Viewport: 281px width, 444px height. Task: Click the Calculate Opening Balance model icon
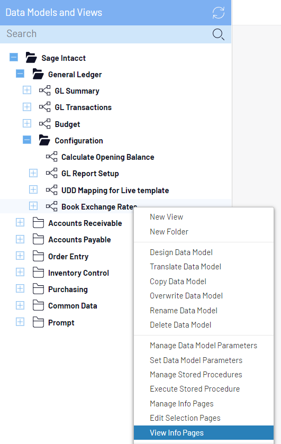coord(51,157)
